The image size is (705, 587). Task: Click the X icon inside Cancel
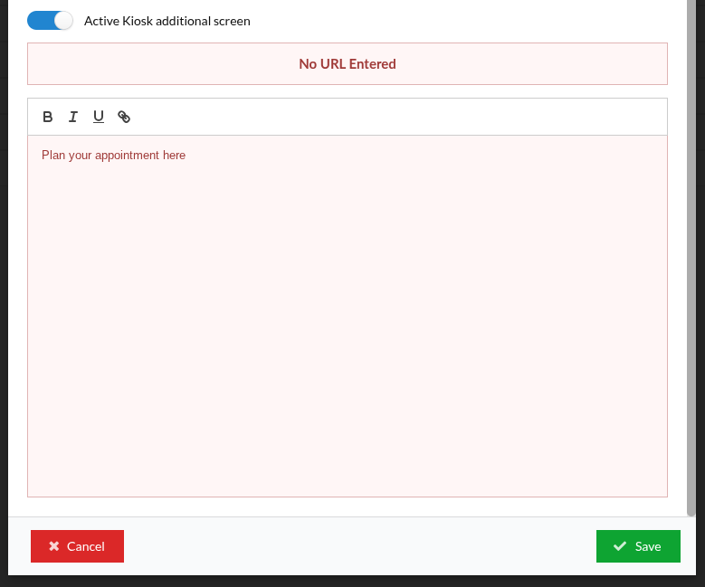click(x=54, y=546)
